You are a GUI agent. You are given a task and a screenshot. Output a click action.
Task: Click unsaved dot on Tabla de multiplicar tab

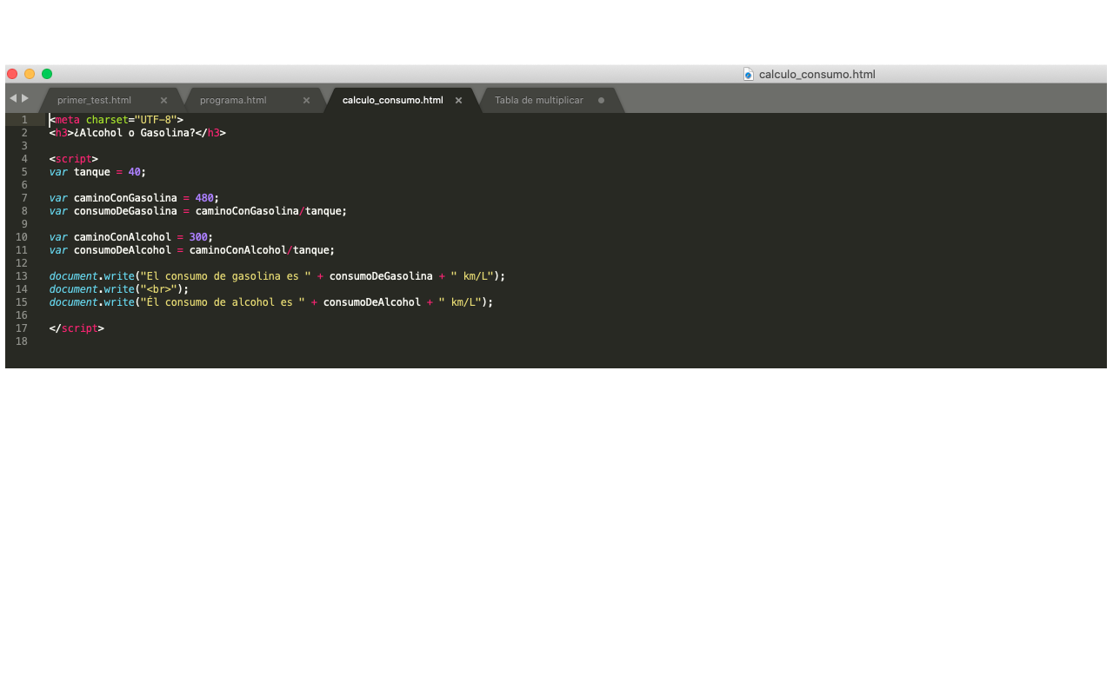click(x=601, y=100)
